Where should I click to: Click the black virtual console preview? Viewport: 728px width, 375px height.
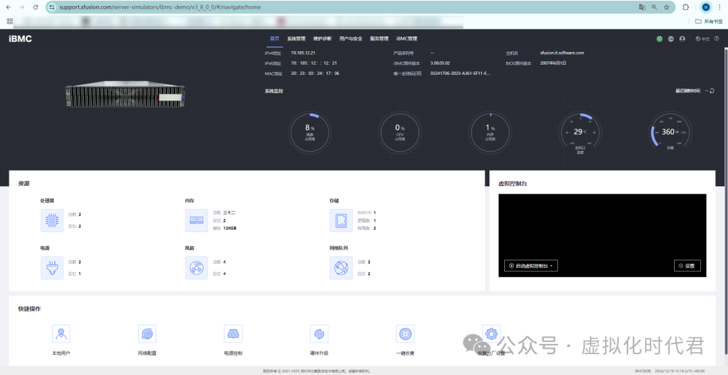(602, 235)
